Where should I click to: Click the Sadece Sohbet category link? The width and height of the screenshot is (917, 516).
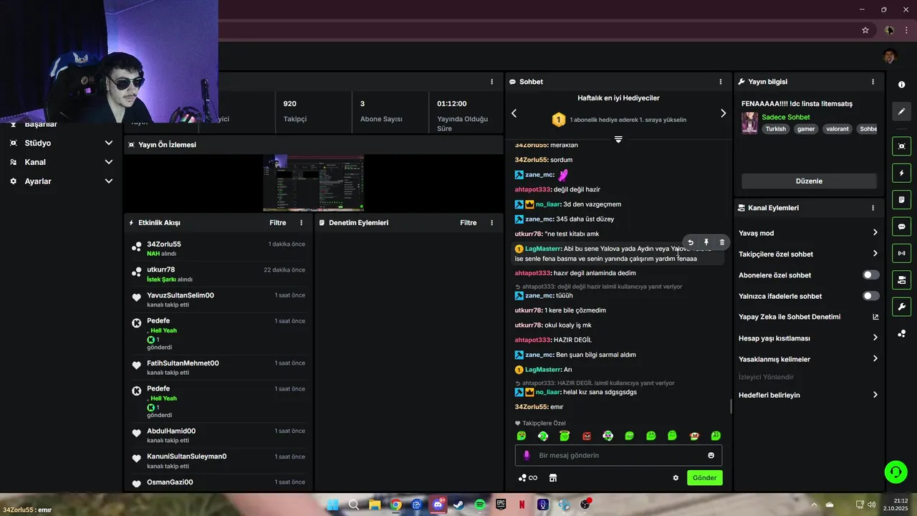coord(786,117)
